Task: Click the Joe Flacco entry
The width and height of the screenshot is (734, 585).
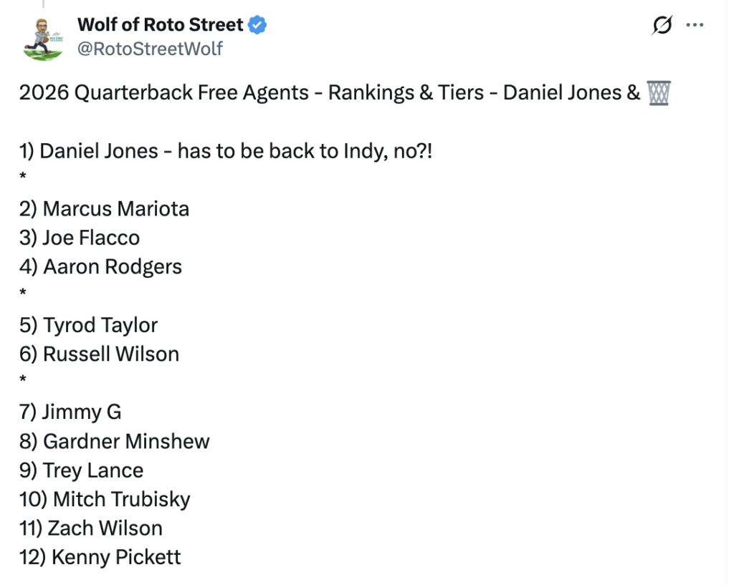Action: point(80,238)
